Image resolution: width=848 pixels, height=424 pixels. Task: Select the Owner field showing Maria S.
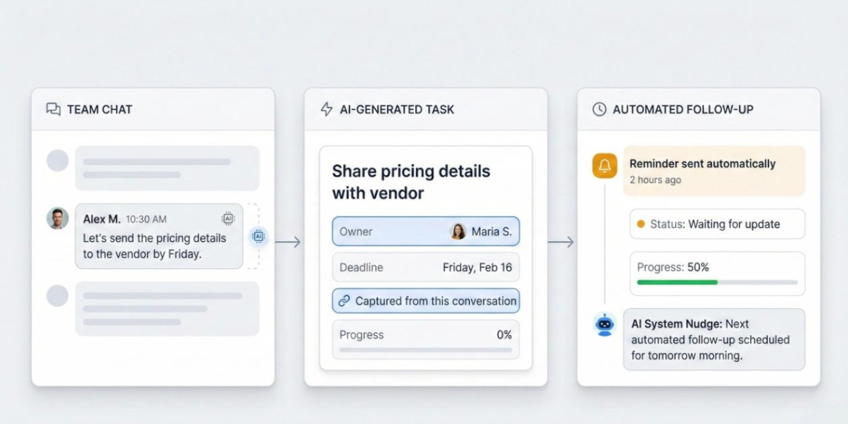point(425,232)
